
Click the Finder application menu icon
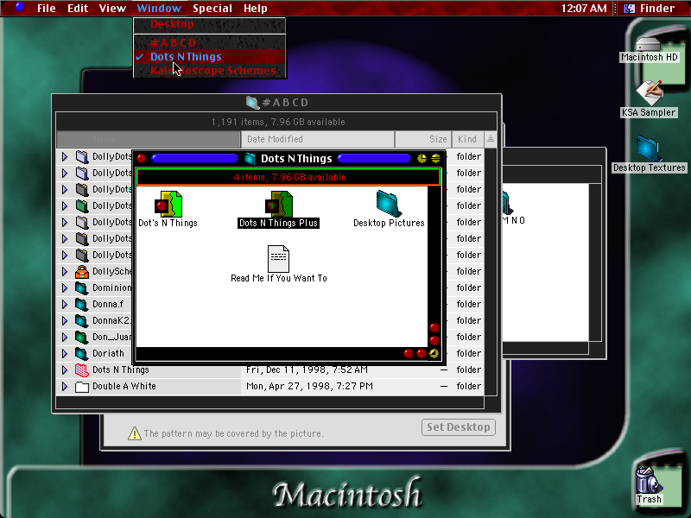click(x=630, y=8)
